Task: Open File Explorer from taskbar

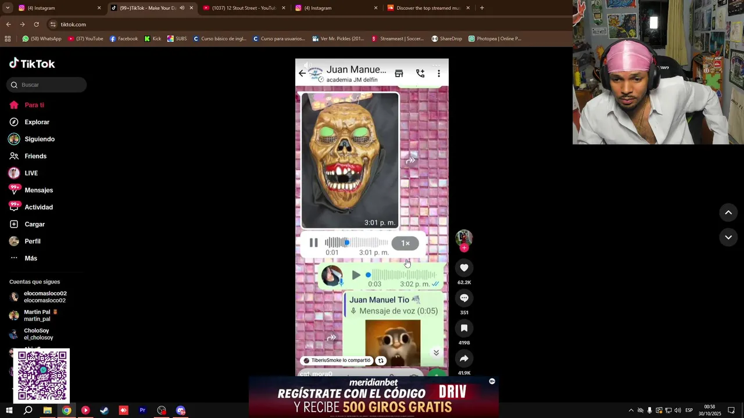Action: 48,410
